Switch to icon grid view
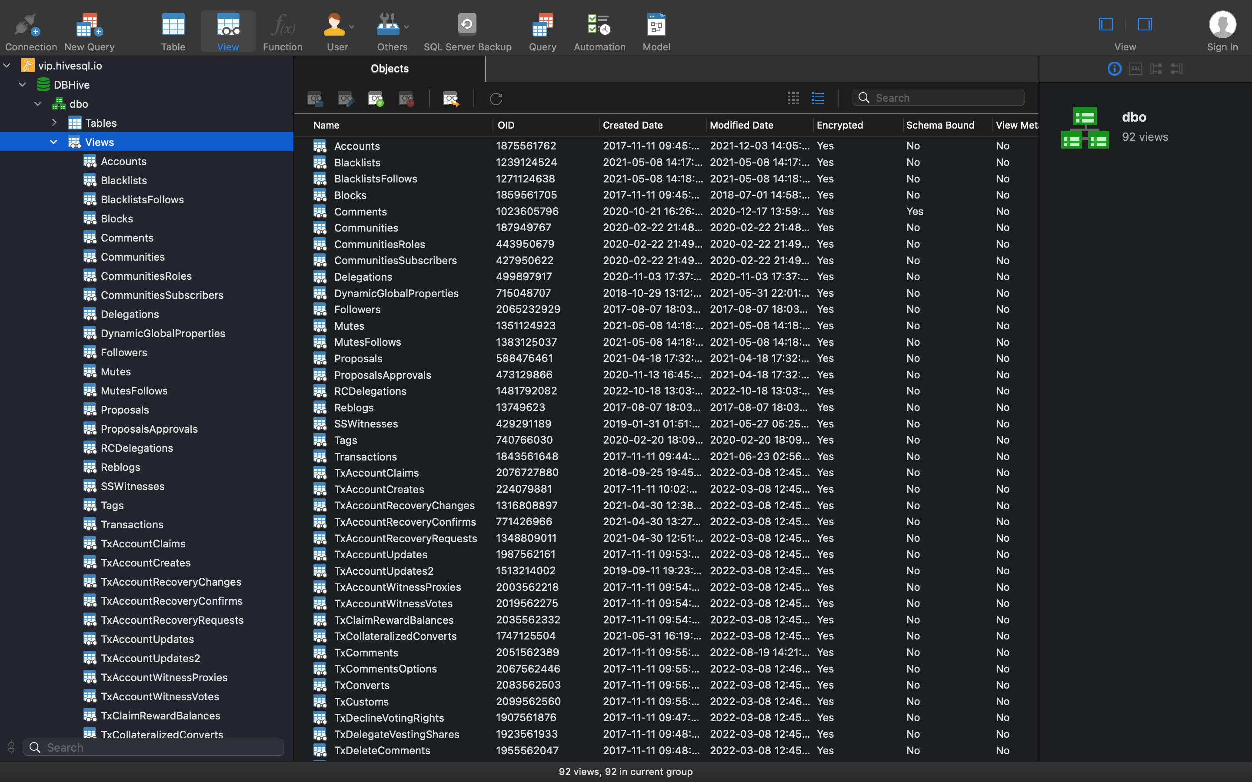This screenshot has width=1252, height=782. coord(793,98)
